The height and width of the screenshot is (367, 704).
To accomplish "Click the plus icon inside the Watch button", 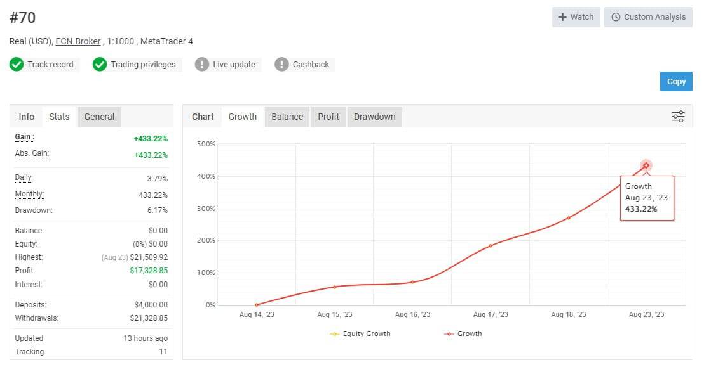I will [x=562, y=17].
